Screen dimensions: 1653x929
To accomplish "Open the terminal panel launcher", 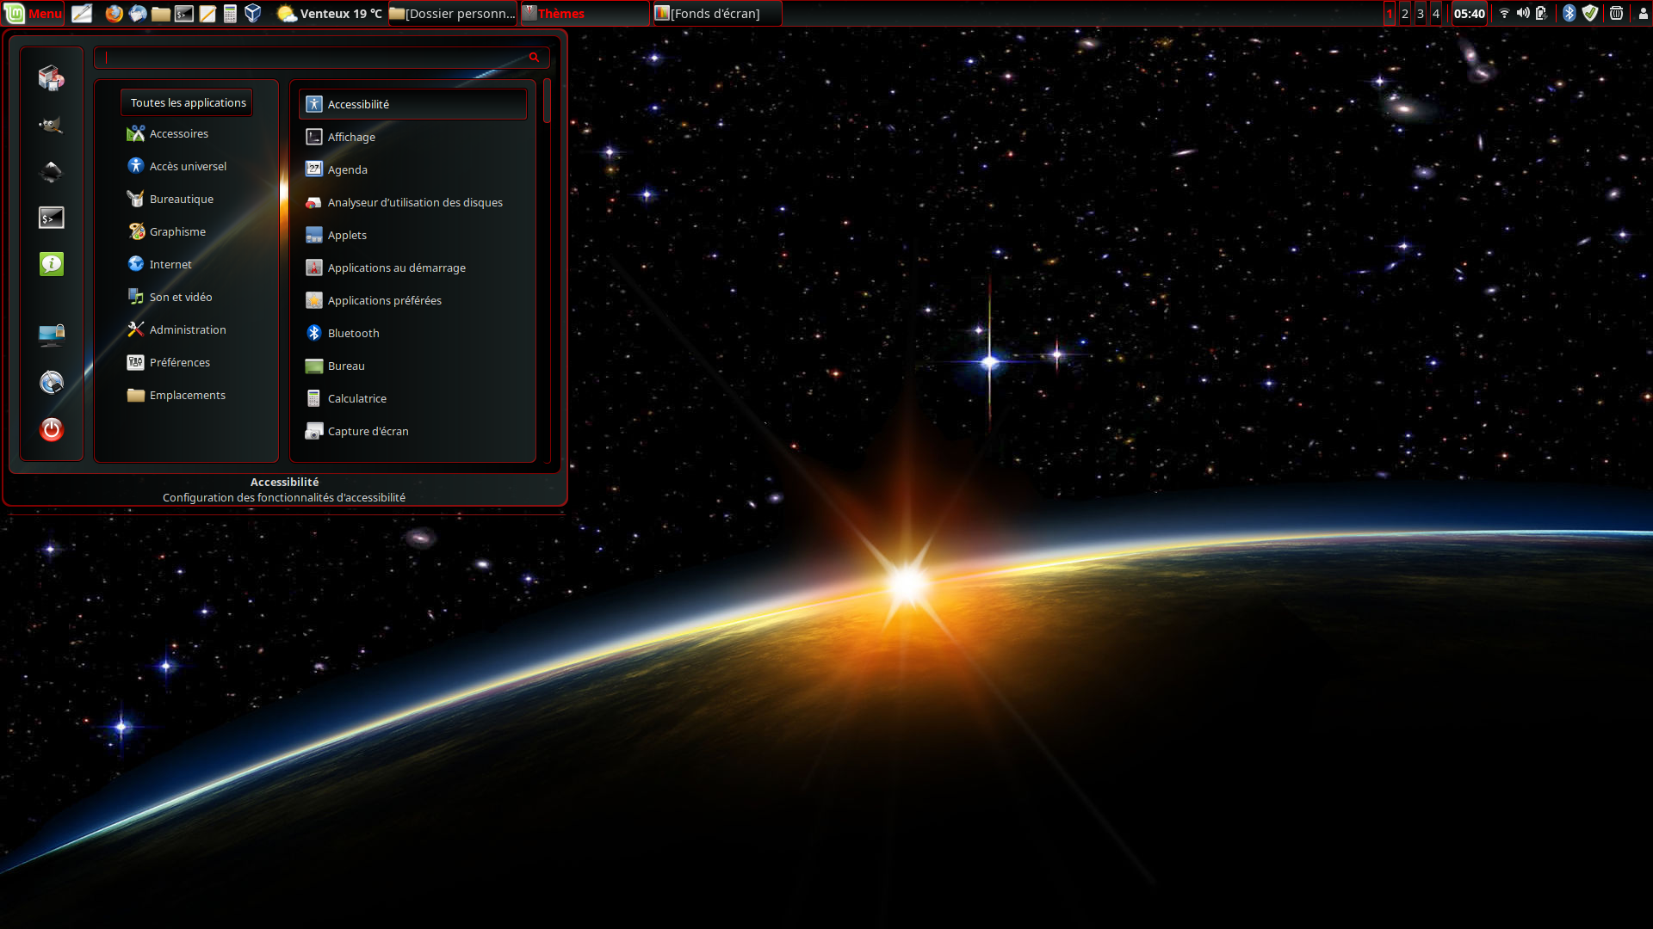I will pos(184,13).
